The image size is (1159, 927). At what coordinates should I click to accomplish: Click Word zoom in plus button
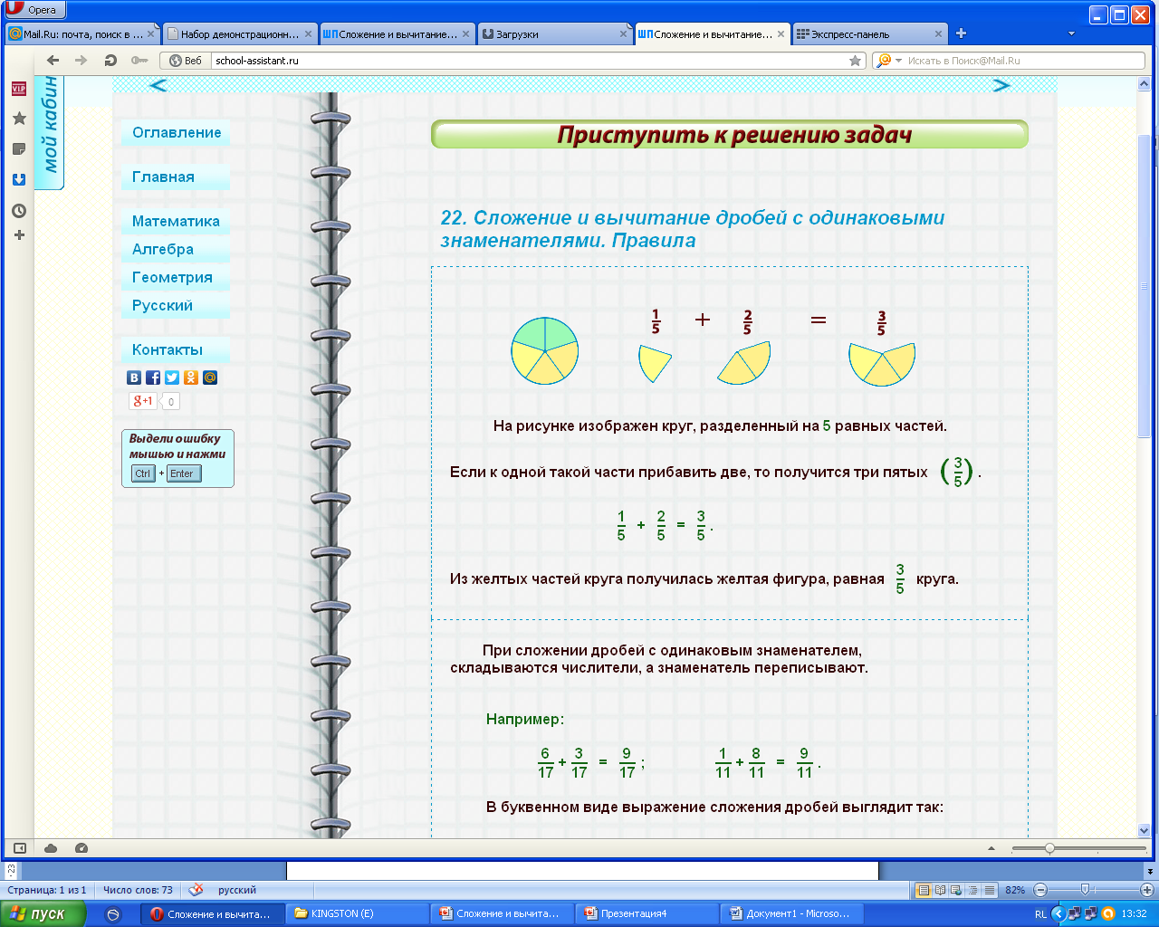pyautogui.click(x=1146, y=890)
